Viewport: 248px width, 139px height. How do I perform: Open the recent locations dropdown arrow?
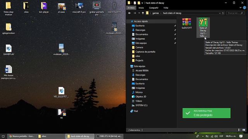(x=139, y=13)
